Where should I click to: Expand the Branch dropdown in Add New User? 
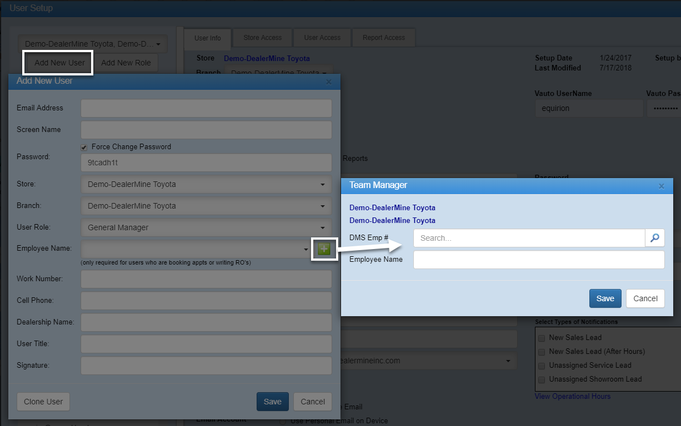(x=206, y=206)
